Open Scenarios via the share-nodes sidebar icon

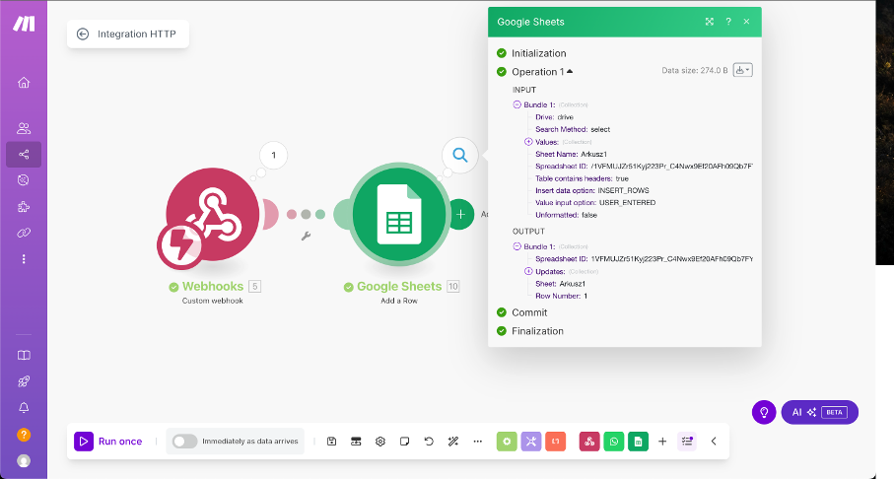(24, 154)
